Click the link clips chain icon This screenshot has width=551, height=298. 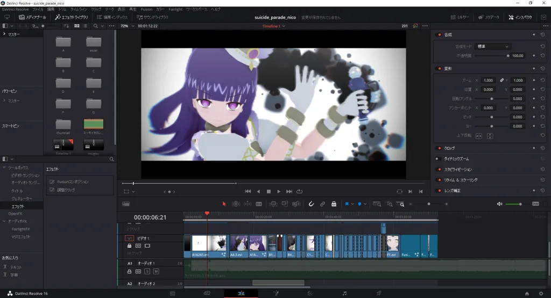click(322, 204)
